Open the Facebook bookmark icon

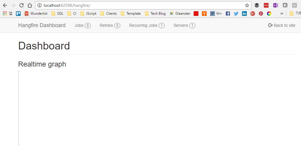point(228,14)
